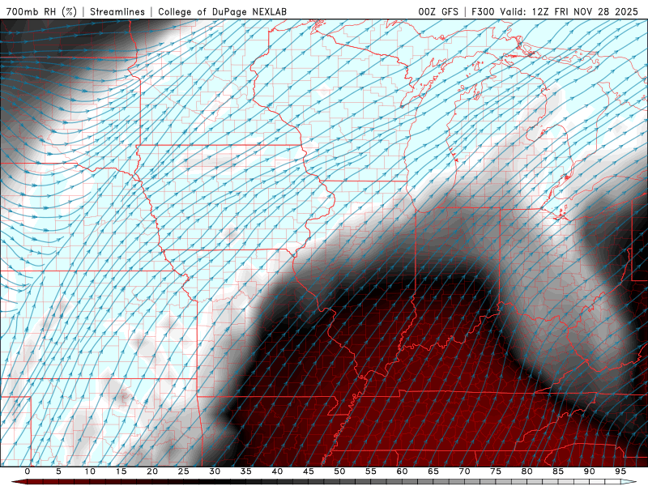Viewport: 648px width, 486px height.
Task: Click the 'Streamlines' header label
Action: tap(117, 11)
